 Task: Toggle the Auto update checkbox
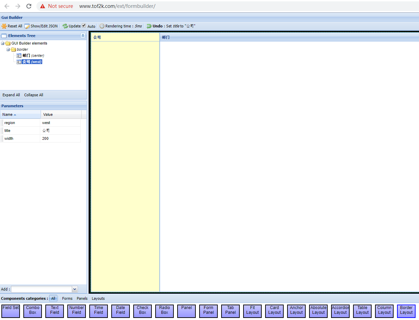tap(83, 25)
